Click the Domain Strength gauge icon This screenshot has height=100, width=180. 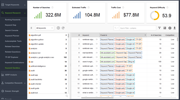tap(3, 91)
